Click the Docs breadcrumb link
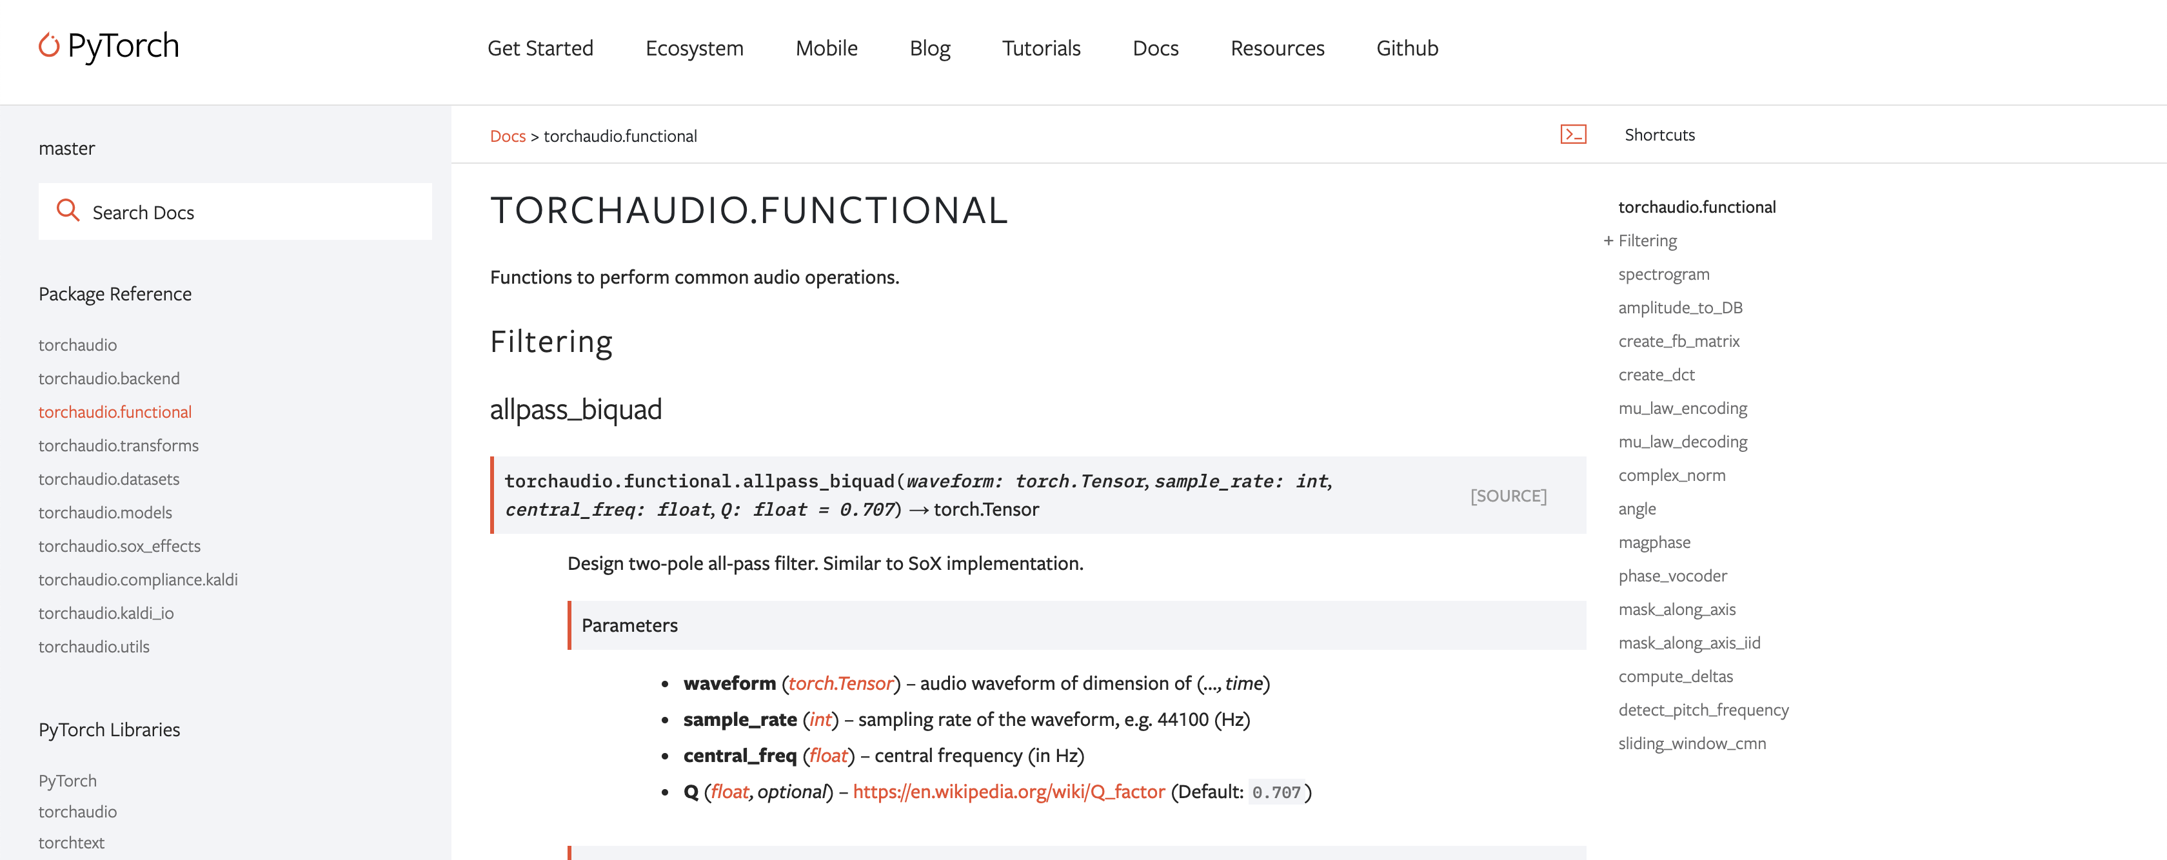 [508, 136]
